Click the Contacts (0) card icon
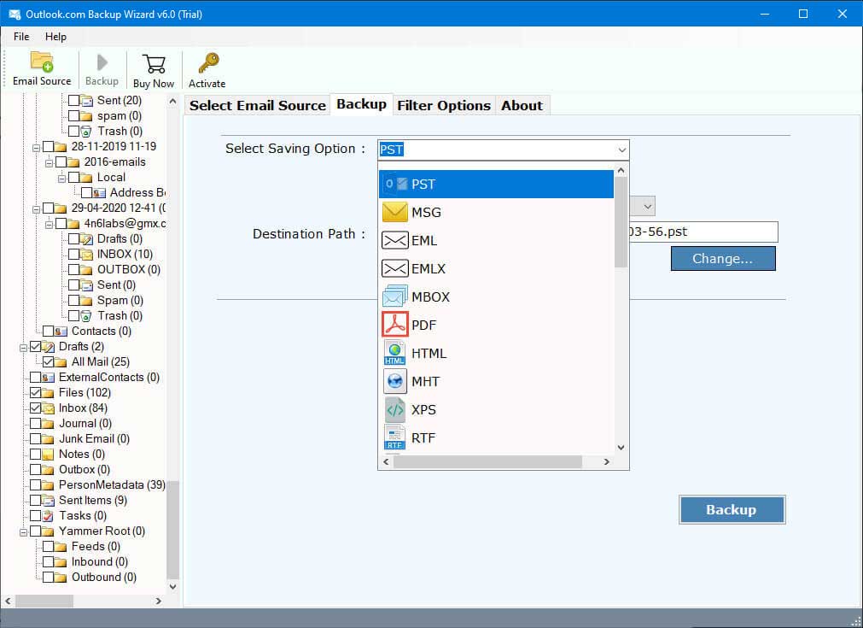 [61, 331]
